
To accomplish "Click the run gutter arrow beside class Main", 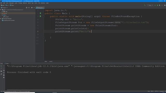I will [40, 13].
